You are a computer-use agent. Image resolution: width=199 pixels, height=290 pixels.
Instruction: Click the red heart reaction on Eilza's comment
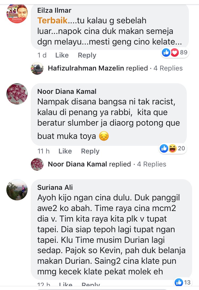click(x=175, y=52)
